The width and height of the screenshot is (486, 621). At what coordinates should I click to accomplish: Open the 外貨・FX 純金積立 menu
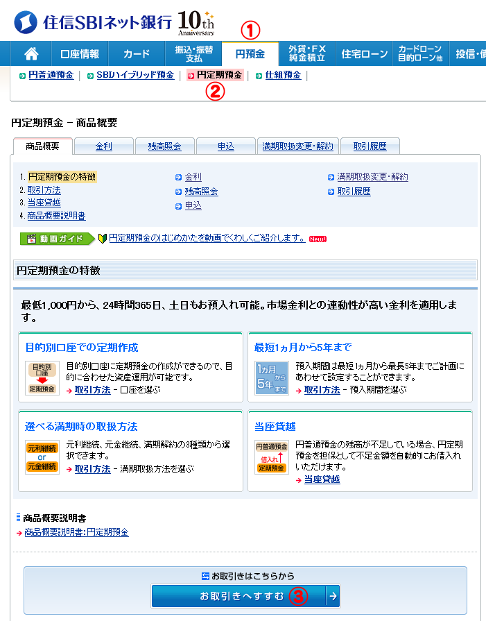[306, 53]
